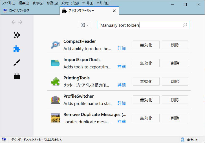
Task: Remove ProfileSwitcher with 削除 button
Action: click(175, 100)
